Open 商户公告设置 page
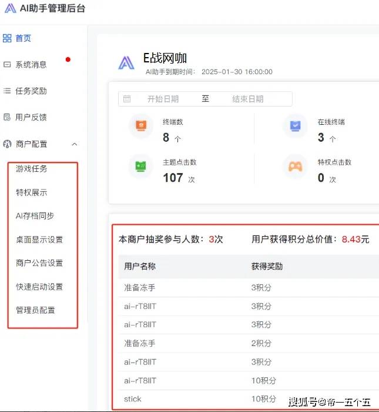The width and height of the screenshot is (379, 412). click(39, 263)
